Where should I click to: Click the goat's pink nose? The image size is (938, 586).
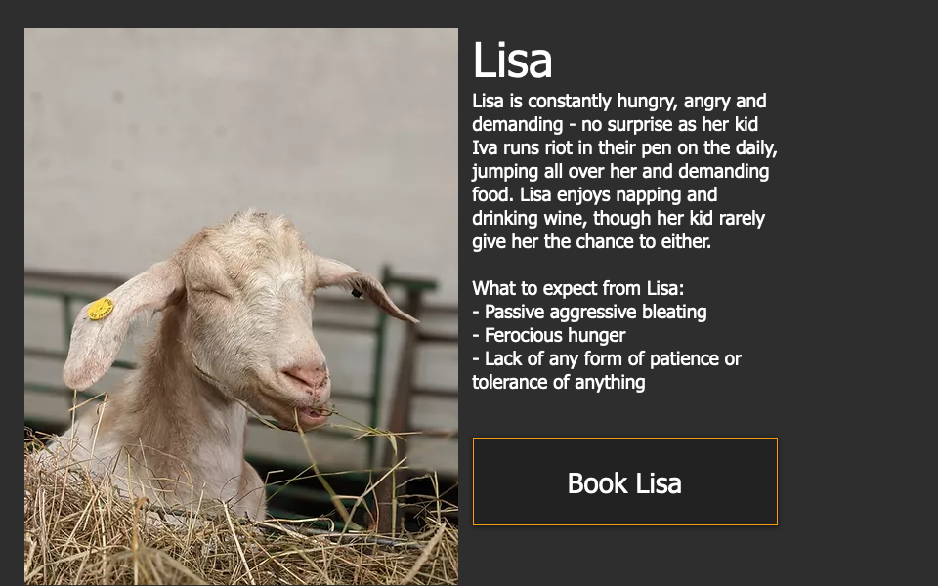click(x=306, y=377)
